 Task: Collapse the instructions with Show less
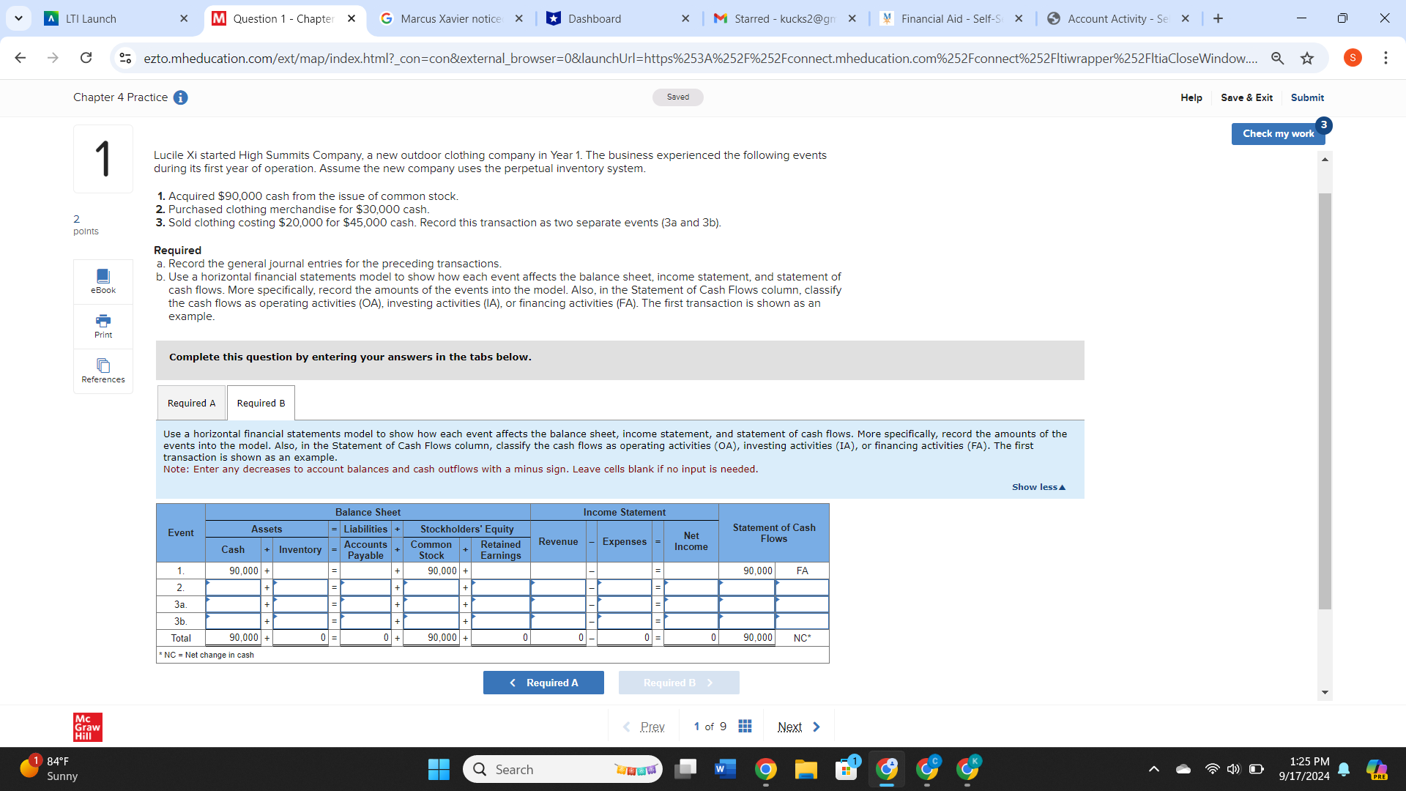pyautogui.click(x=1038, y=487)
